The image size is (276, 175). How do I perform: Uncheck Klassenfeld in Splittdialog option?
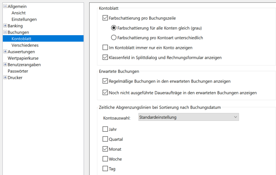[x=105, y=57]
